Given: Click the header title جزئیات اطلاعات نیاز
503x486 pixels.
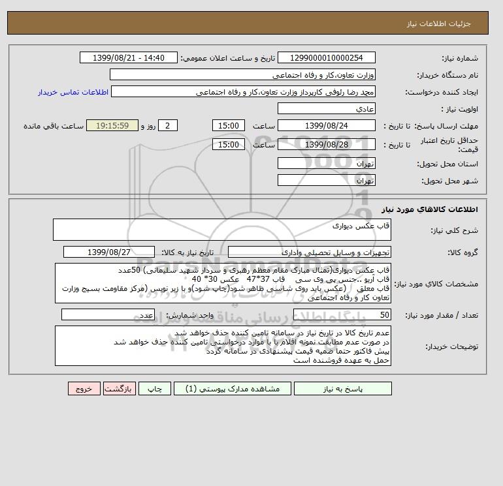Looking at the screenshot, I should [439, 23].
